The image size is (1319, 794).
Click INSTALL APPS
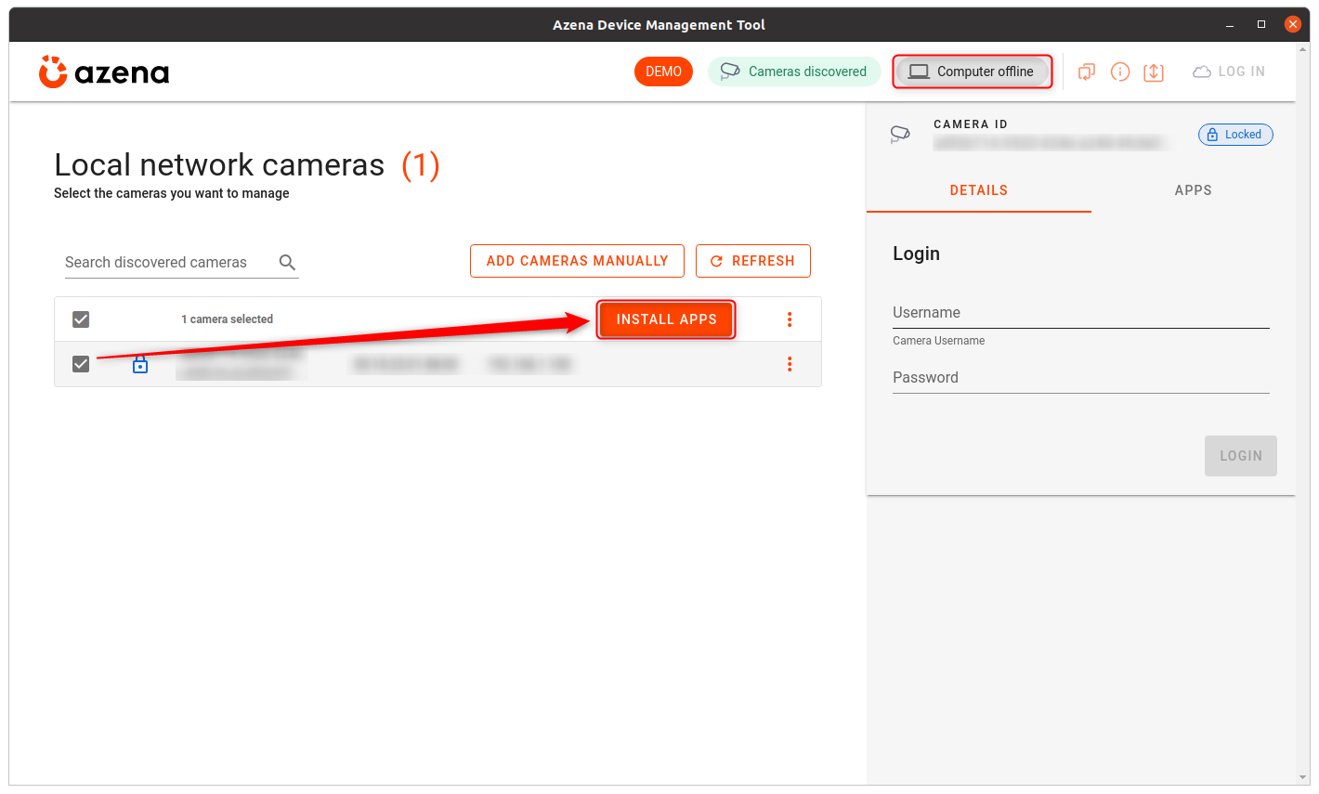pyautogui.click(x=667, y=319)
